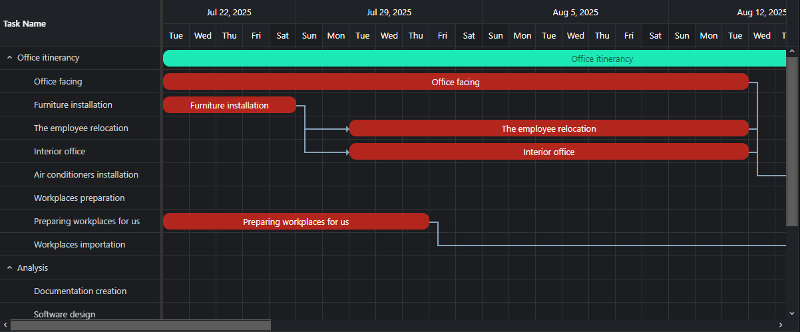Click the Furniture installation Gantt bar
Viewport: 800px width, 332px height.
(230, 105)
